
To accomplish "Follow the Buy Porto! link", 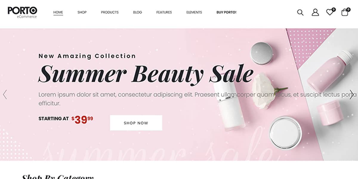I will click(226, 12).
